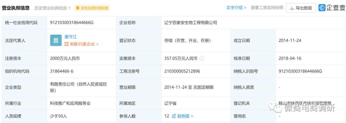Image resolution: width=346 pixels, height=123 pixels.
Task: Select taxpayer ID value under 纳税人识别号
Action: pos(300,71)
